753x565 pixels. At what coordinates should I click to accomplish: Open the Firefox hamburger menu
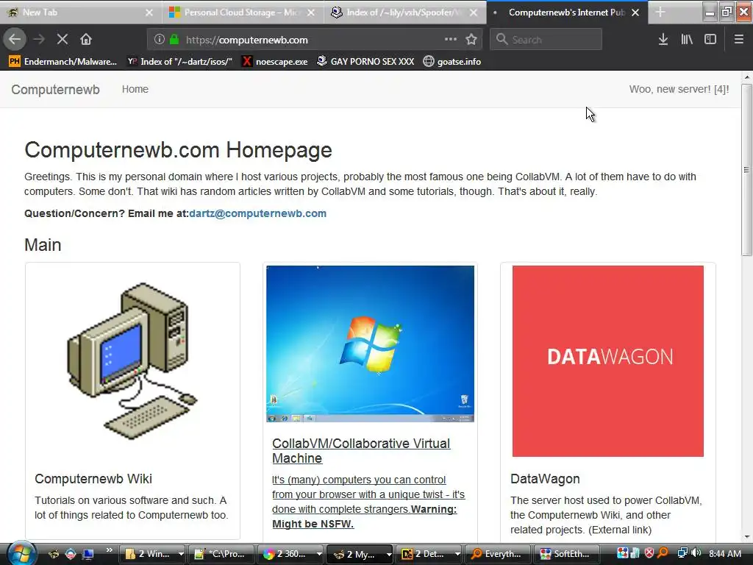coord(738,40)
